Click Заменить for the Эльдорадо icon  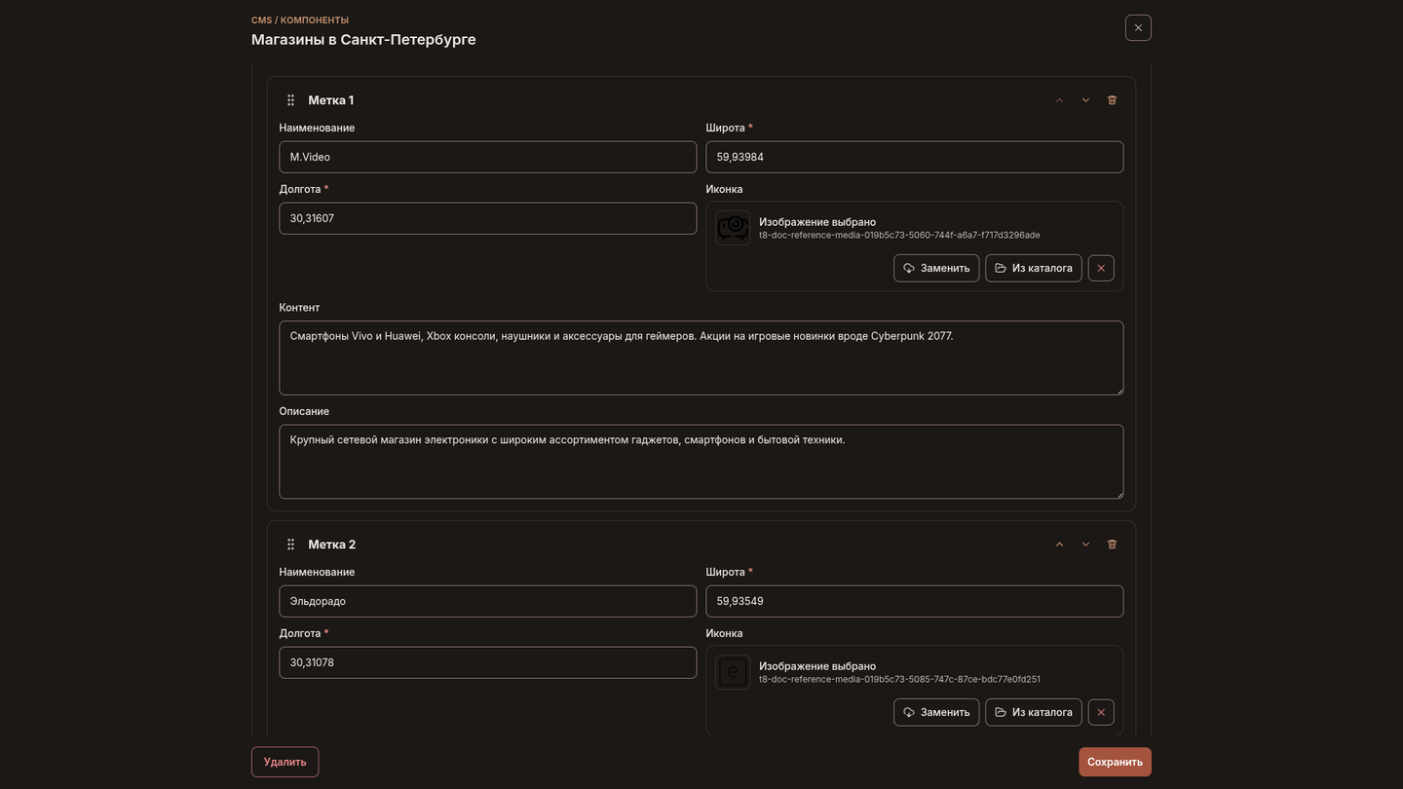936,712
